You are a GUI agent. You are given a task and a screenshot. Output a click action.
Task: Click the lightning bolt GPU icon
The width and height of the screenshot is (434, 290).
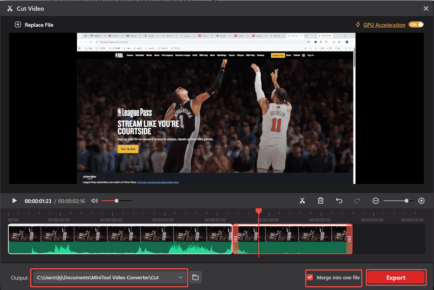(358, 25)
